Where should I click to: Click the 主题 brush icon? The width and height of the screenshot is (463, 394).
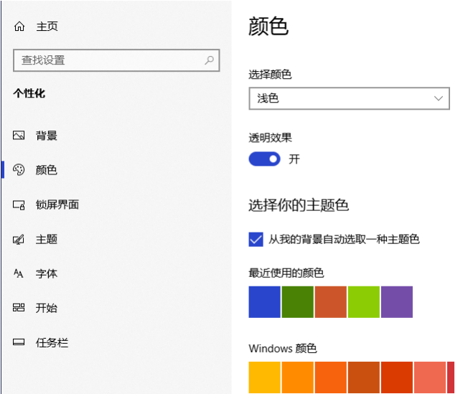coord(19,240)
